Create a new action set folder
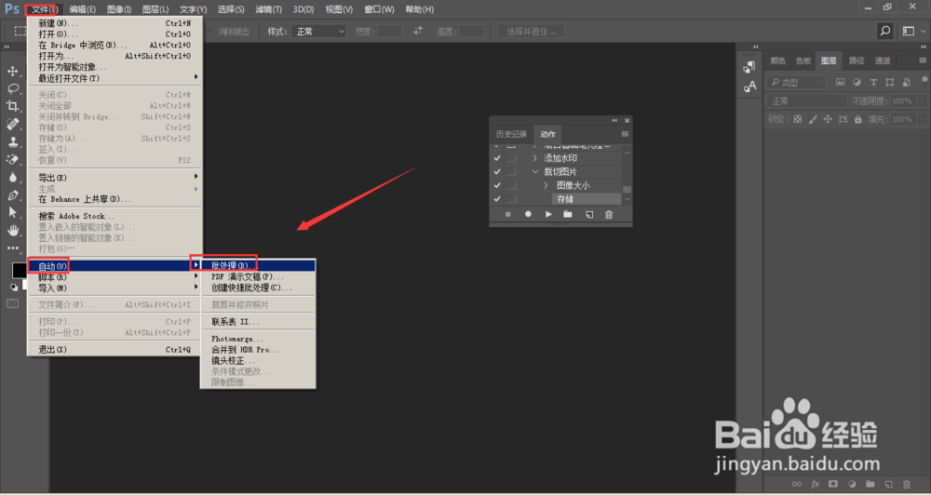This screenshot has height=496, width=931. [568, 214]
